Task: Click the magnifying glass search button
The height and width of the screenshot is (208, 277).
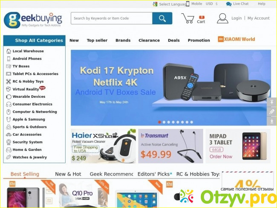Action: pyautogui.click(x=162, y=18)
